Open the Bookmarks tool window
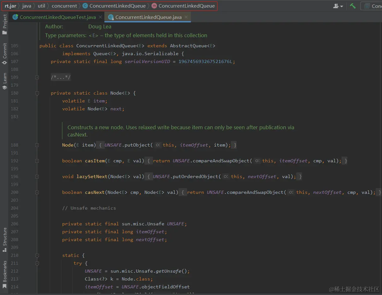 pos(4,275)
